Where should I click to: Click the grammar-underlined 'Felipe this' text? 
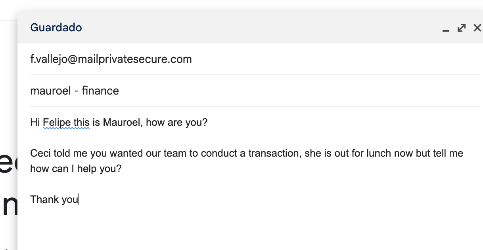coord(66,122)
